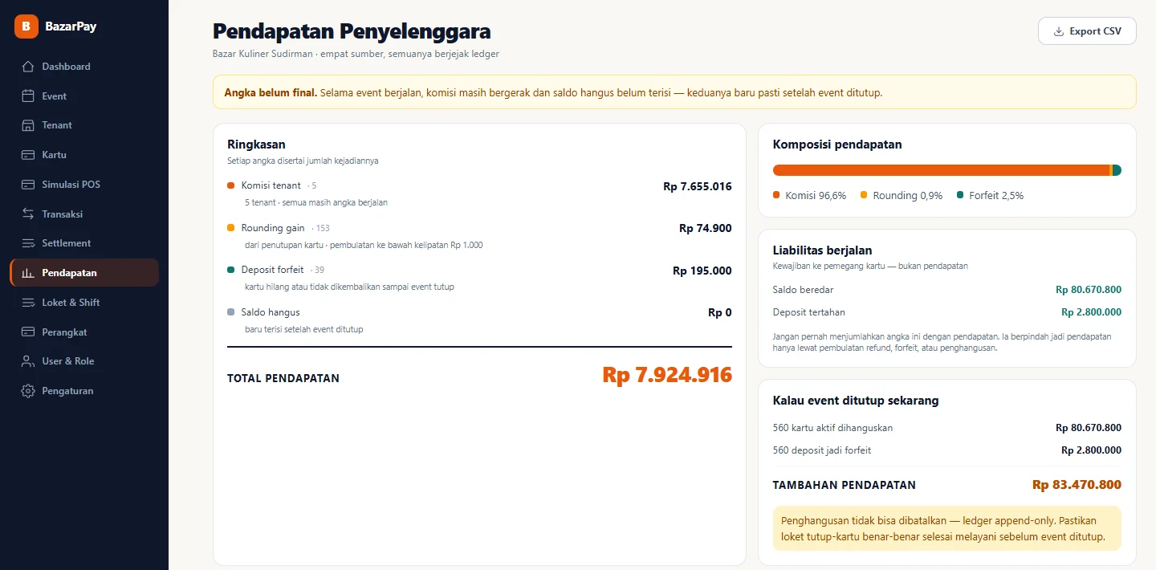Viewport: 1156px width, 570px height.
Task: Select the Pendapatan menu label
Action: (69, 273)
